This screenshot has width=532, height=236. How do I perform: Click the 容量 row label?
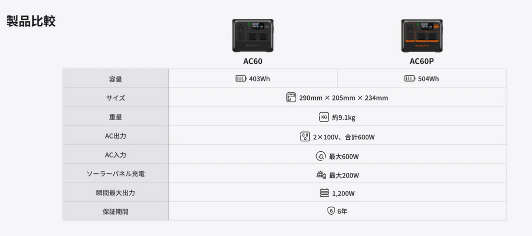click(115, 79)
